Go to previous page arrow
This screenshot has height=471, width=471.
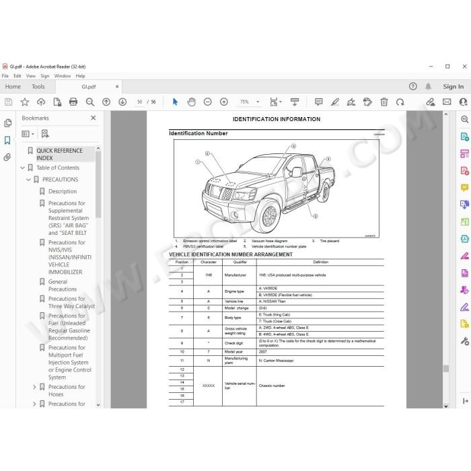pos(106,102)
